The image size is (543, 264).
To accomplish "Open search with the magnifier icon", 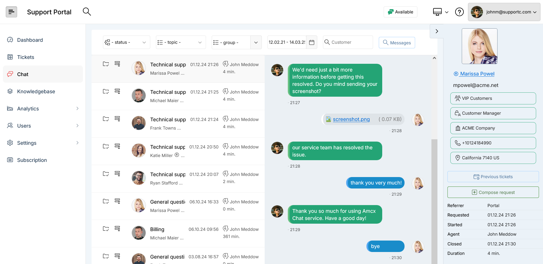I will [87, 12].
